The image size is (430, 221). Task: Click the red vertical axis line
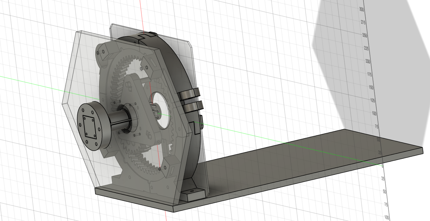140,14
